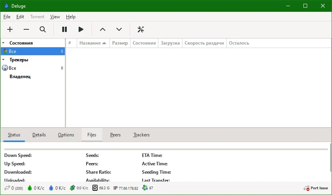Click the torrent progress bar in Status tab
The width and height of the screenshot is (332, 195).
coord(166,149)
